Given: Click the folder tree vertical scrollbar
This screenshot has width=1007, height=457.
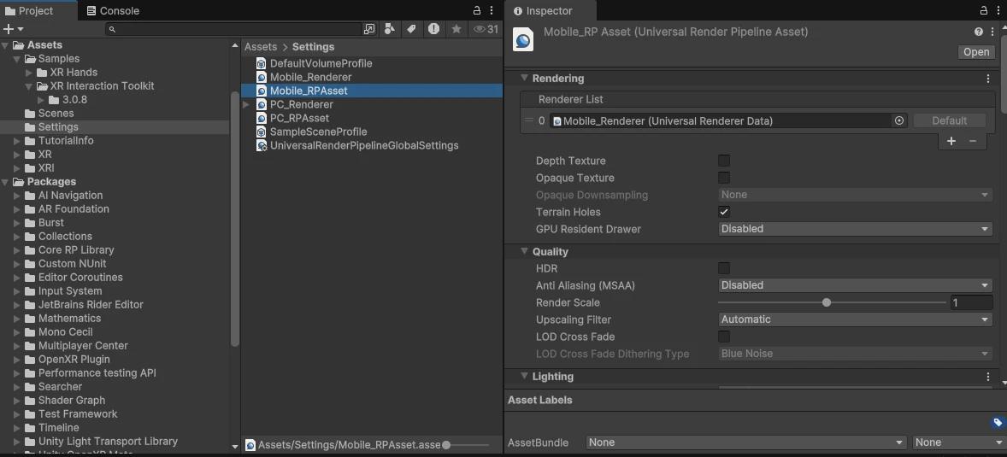Looking at the screenshot, I should pos(235,218).
